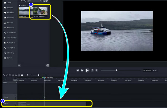This screenshot has height=108, width=167.
Task: Add a new track with plus button
Action: point(15,78)
